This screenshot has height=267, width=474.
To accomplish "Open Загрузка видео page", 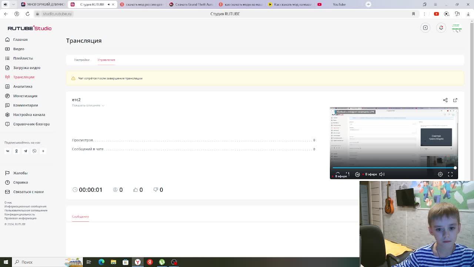I will pos(27,68).
